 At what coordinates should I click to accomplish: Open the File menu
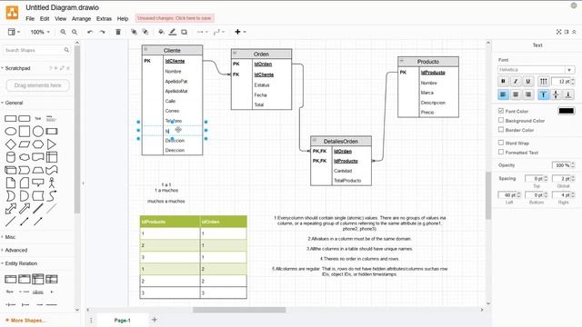coord(30,18)
